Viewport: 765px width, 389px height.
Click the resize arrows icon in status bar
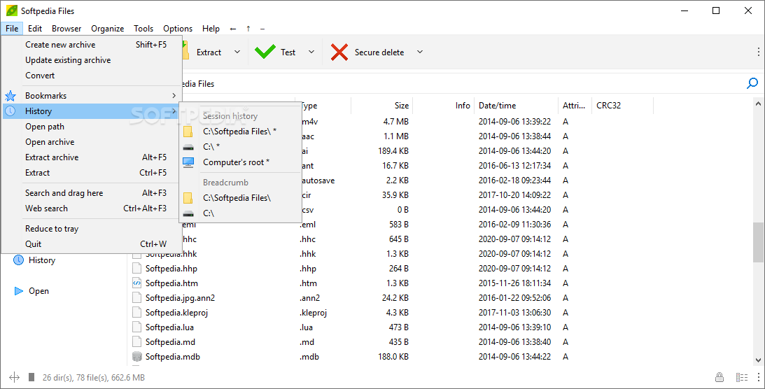click(14, 377)
